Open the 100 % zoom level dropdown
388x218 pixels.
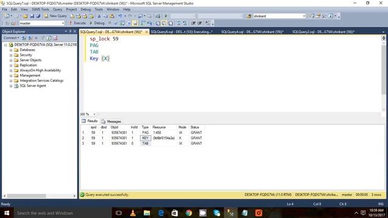click(x=95, y=114)
